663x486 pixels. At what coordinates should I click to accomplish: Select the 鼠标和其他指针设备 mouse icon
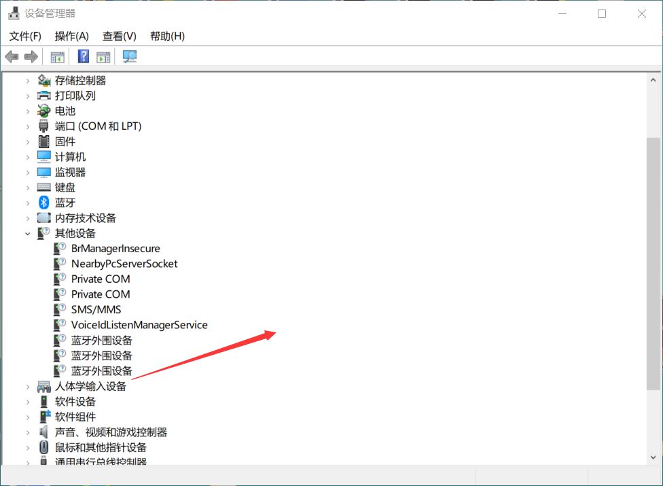tap(43, 447)
